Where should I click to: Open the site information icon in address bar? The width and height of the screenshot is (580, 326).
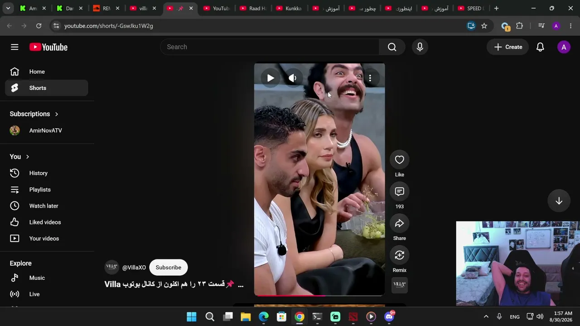[56, 26]
